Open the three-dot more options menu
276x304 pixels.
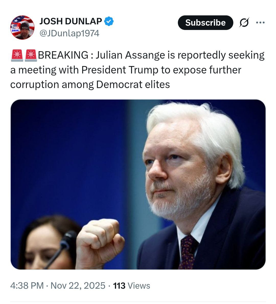(x=260, y=23)
